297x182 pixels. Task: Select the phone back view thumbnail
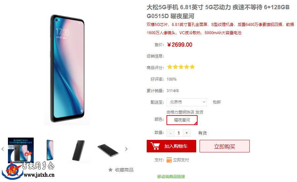(79, 150)
